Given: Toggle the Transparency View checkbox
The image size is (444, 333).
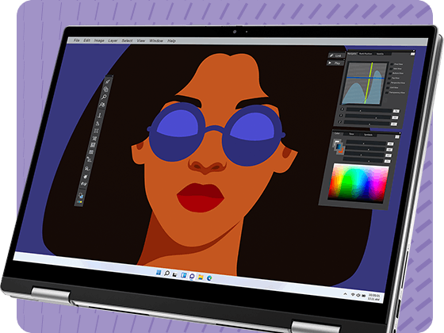Looking at the screenshot, I should pyautogui.click(x=387, y=92).
